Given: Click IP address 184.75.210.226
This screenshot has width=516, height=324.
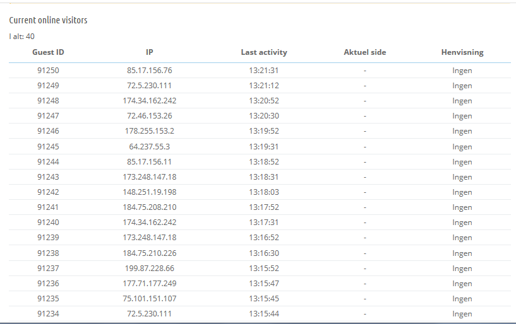Looking at the screenshot, I should point(150,253).
